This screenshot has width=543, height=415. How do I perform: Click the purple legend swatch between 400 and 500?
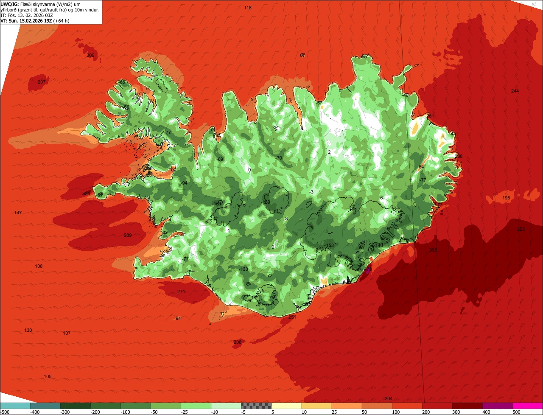497,406
